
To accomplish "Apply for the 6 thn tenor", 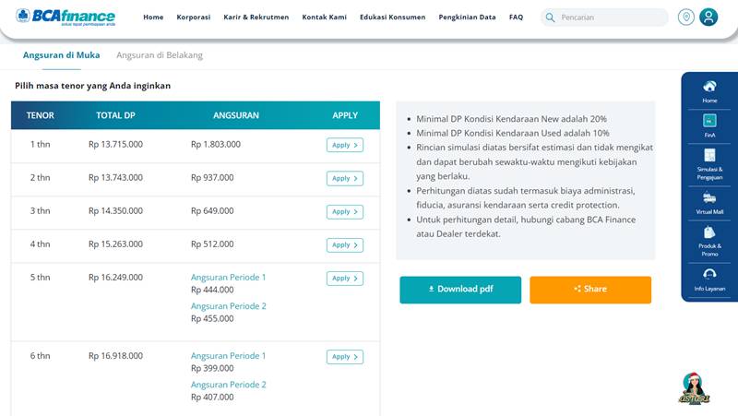I will 345,357.
